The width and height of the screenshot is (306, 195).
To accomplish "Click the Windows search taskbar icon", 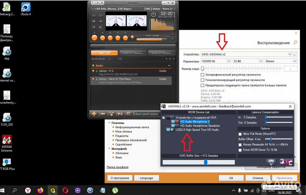I will (x=14, y=190).
